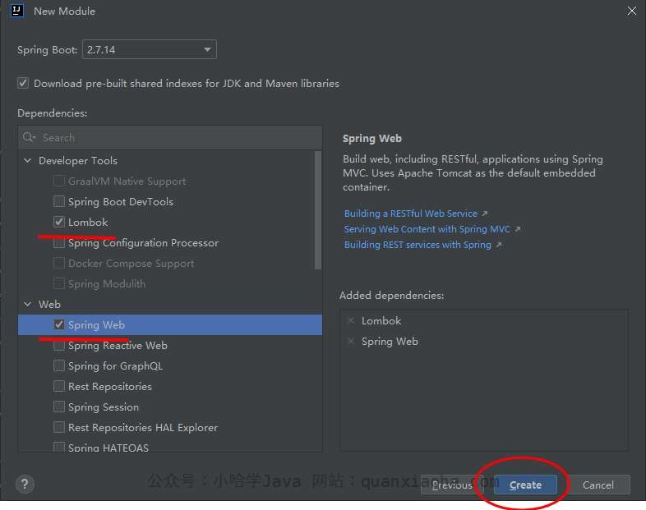Uncheck the Spring Web dependency

click(x=59, y=324)
